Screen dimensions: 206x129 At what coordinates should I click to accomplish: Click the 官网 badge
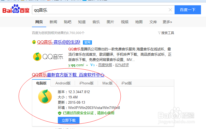tap(87, 42)
